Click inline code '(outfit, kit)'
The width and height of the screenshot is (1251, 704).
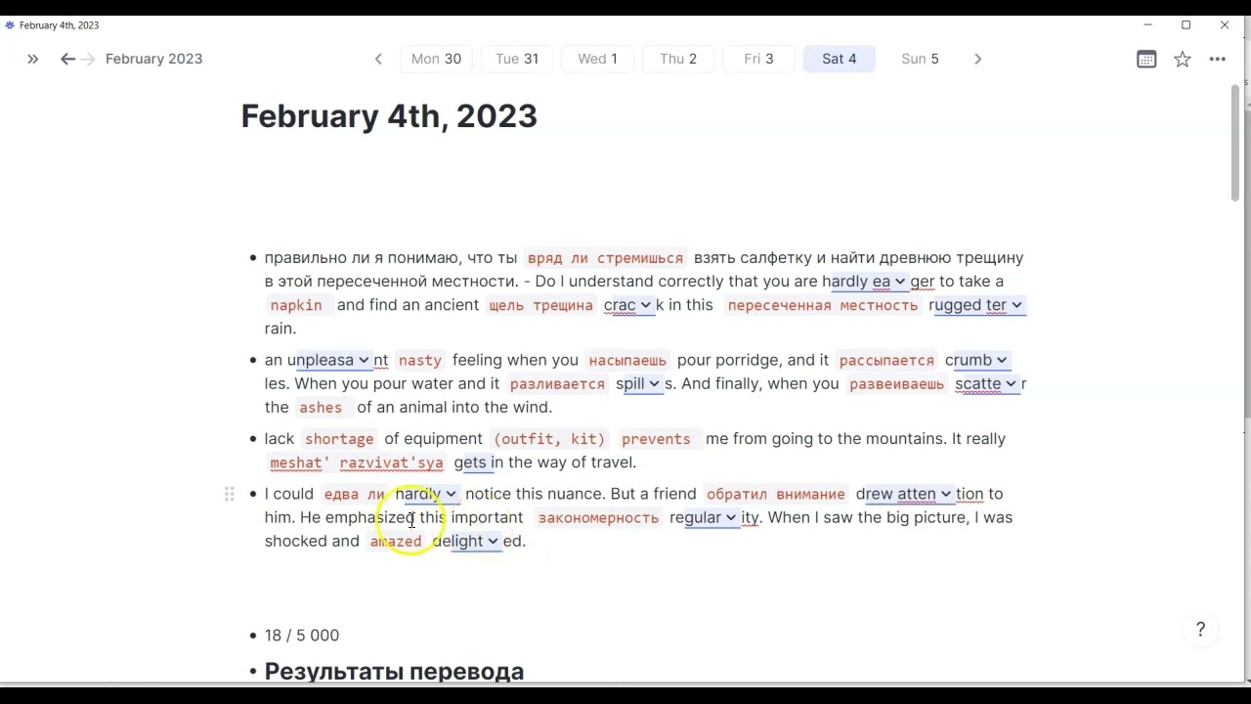pyautogui.click(x=549, y=439)
